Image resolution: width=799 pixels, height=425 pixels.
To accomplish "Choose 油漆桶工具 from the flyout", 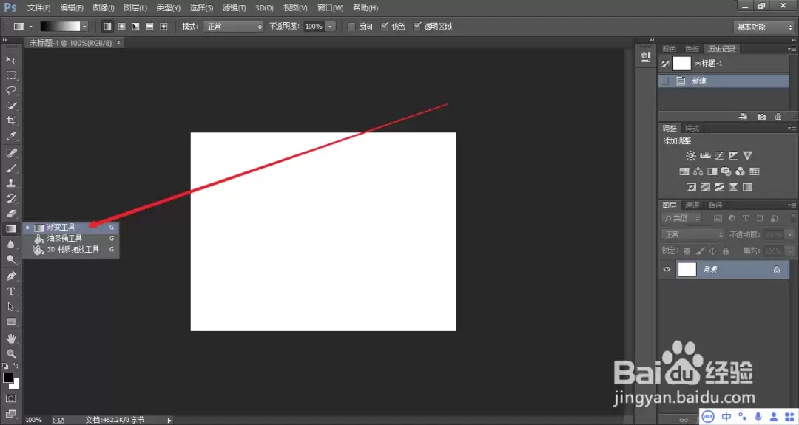I will tap(71, 238).
